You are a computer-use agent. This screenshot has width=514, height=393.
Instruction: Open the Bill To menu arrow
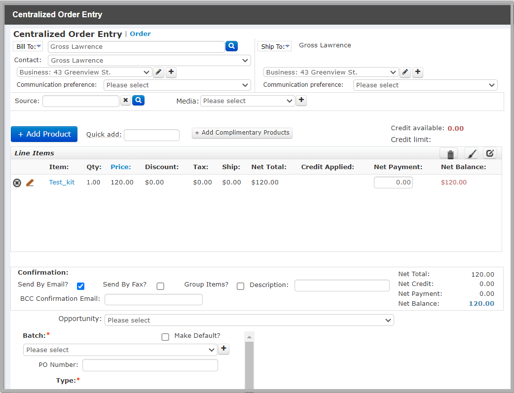(x=38, y=46)
